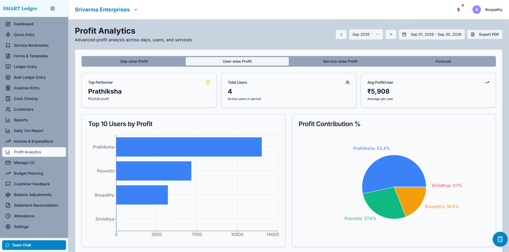
Task: Click the Balance Adjustments scale icon
Action: click(8, 195)
